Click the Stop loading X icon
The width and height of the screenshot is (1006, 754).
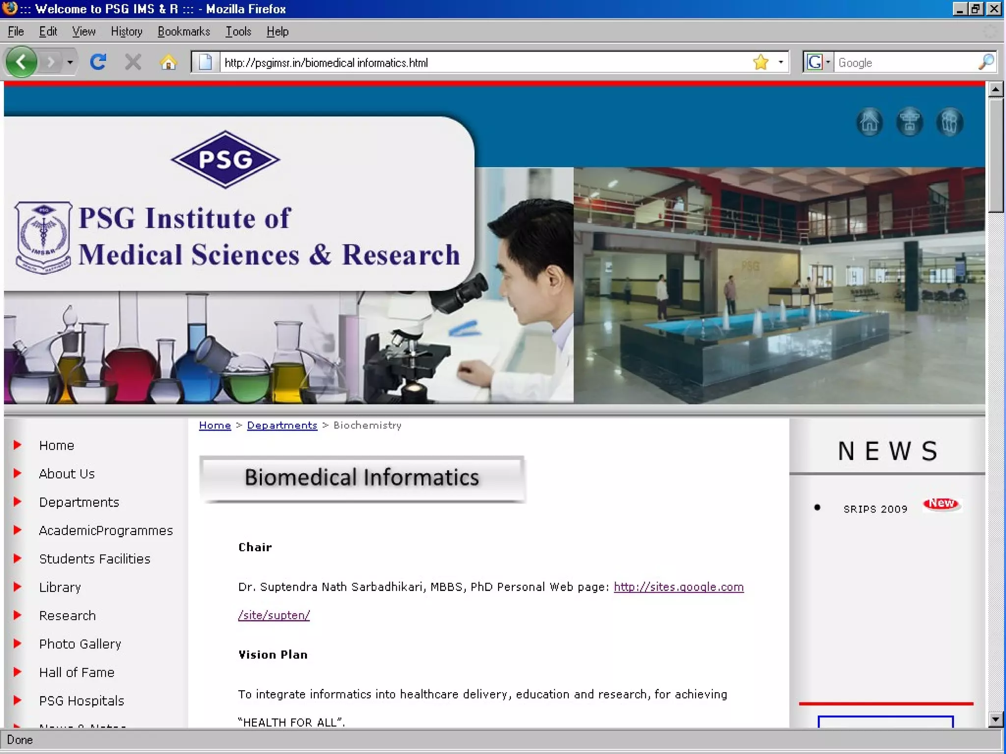[x=133, y=62]
